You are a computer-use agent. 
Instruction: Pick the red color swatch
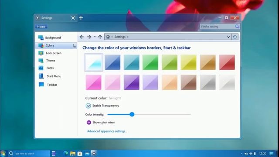coord(227,62)
